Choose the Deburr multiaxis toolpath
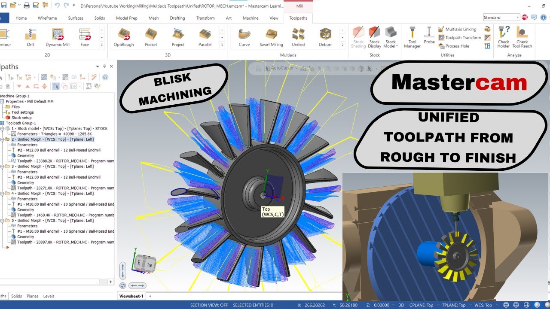550x309 pixels. click(325, 38)
